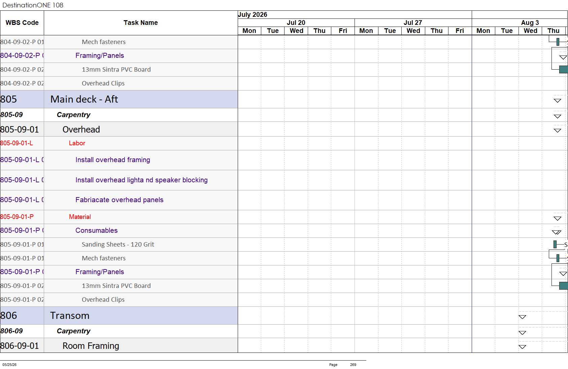Click the DestinationONE 108 title
Image resolution: width=568 pixels, height=369 pixels.
point(33,5)
